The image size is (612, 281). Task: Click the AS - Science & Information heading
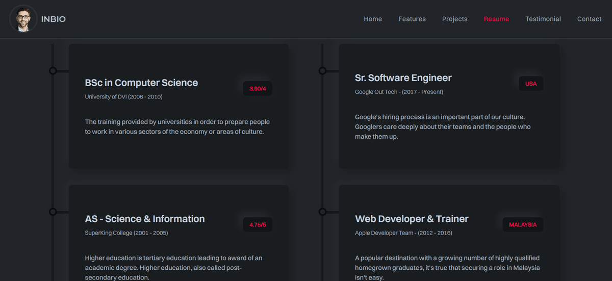145,219
